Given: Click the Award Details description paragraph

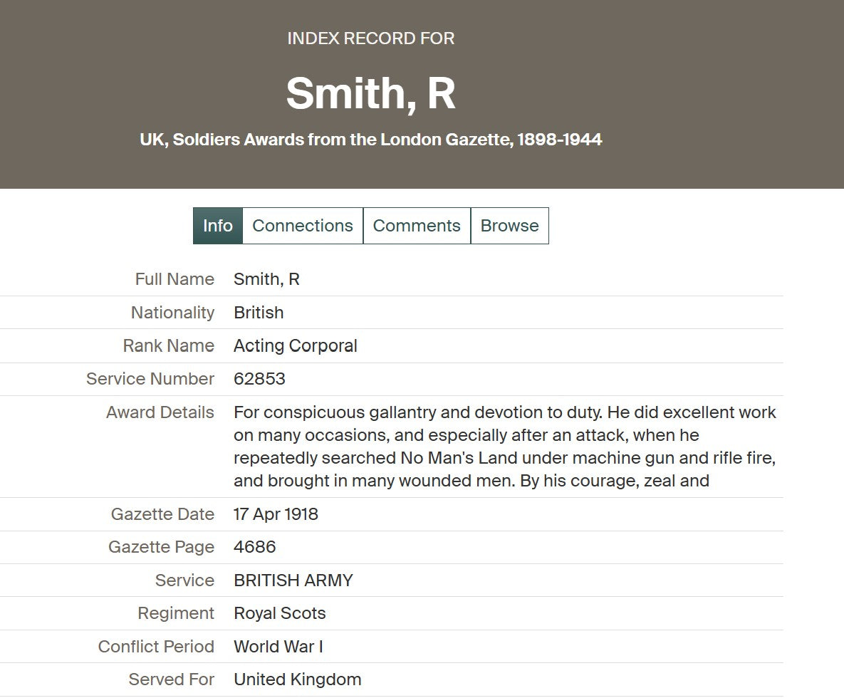Looking at the screenshot, I should [x=504, y=447].
